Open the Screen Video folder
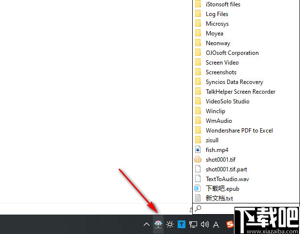The width and height of the screenshot is (300, 234). click(222, 63)
